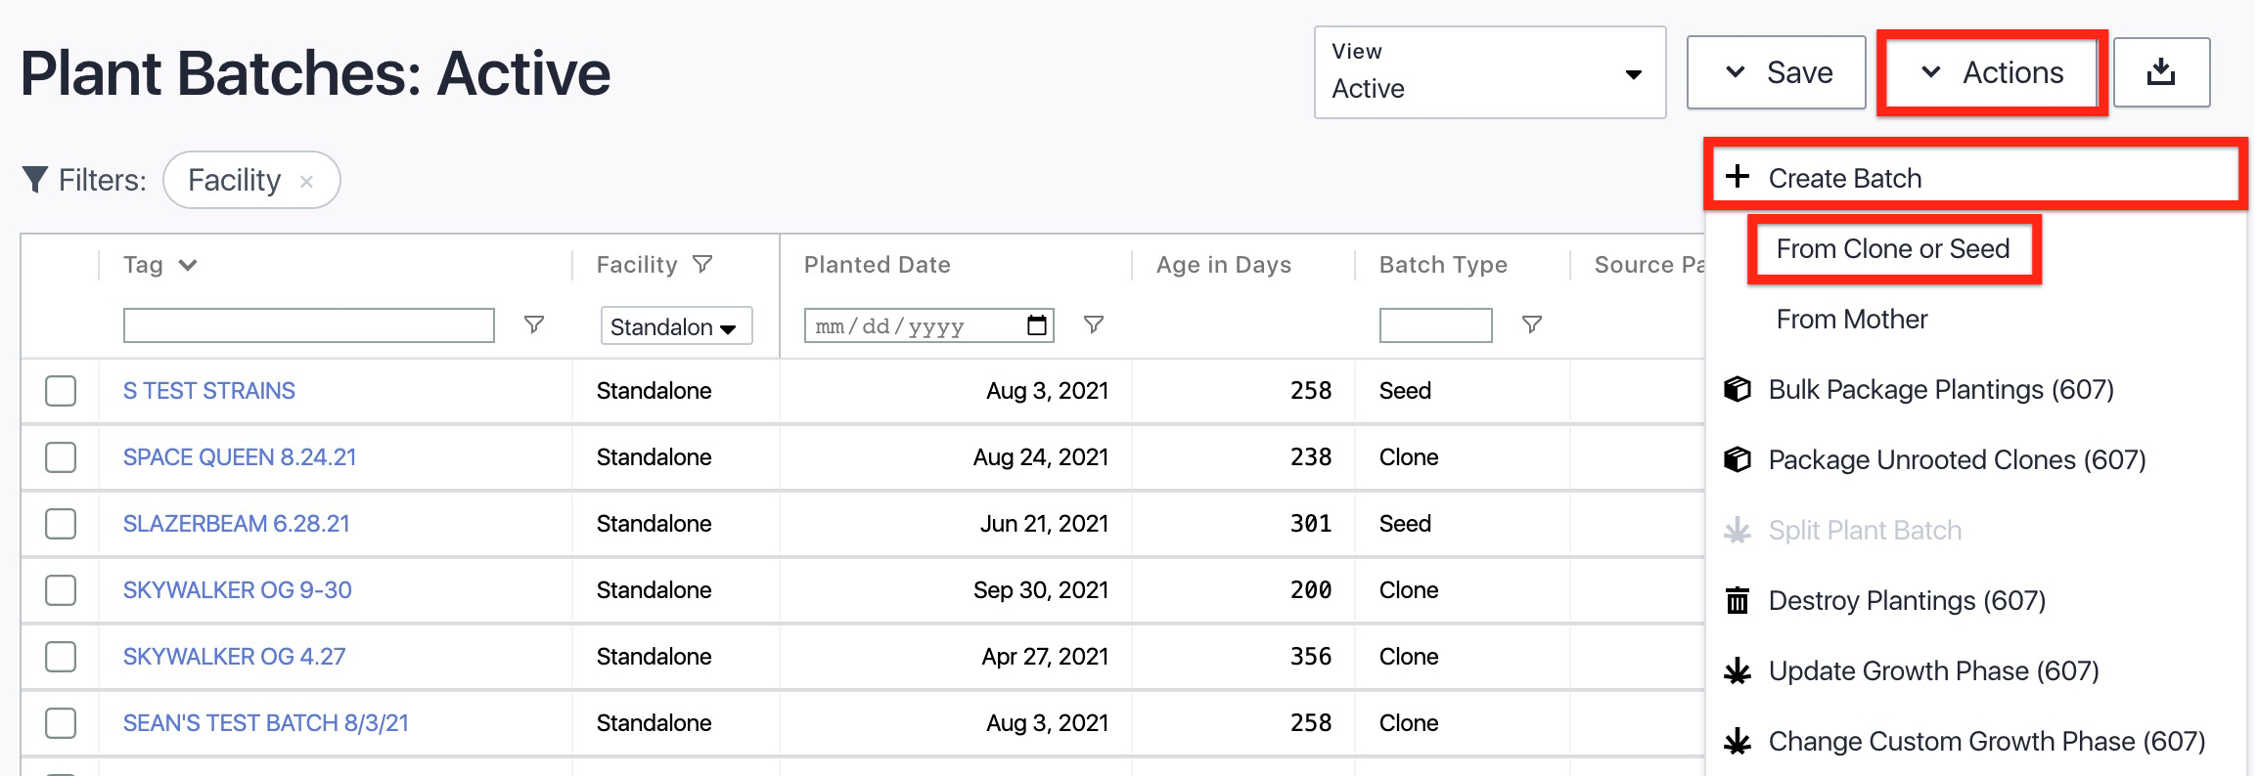Click the greyed leaf icon for Split Plant Batch
The image size is (2258, 776).
pyautogui.click(x=1738, y=530)
